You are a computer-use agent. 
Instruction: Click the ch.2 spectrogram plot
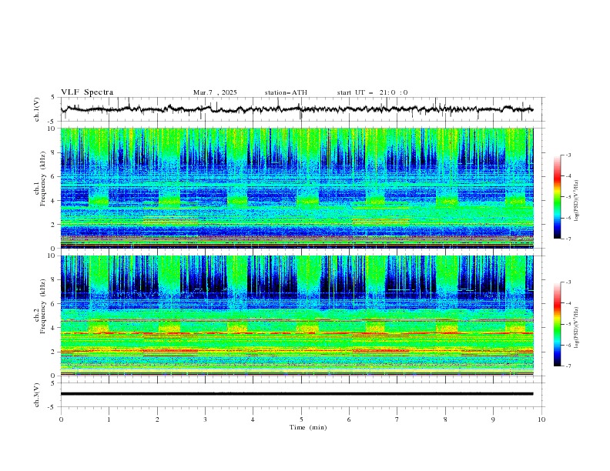click(297, 316)
